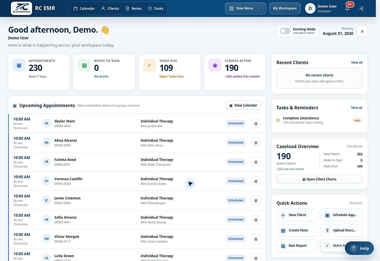Open details icon for Javier Coleman appointment

[256, 200]
